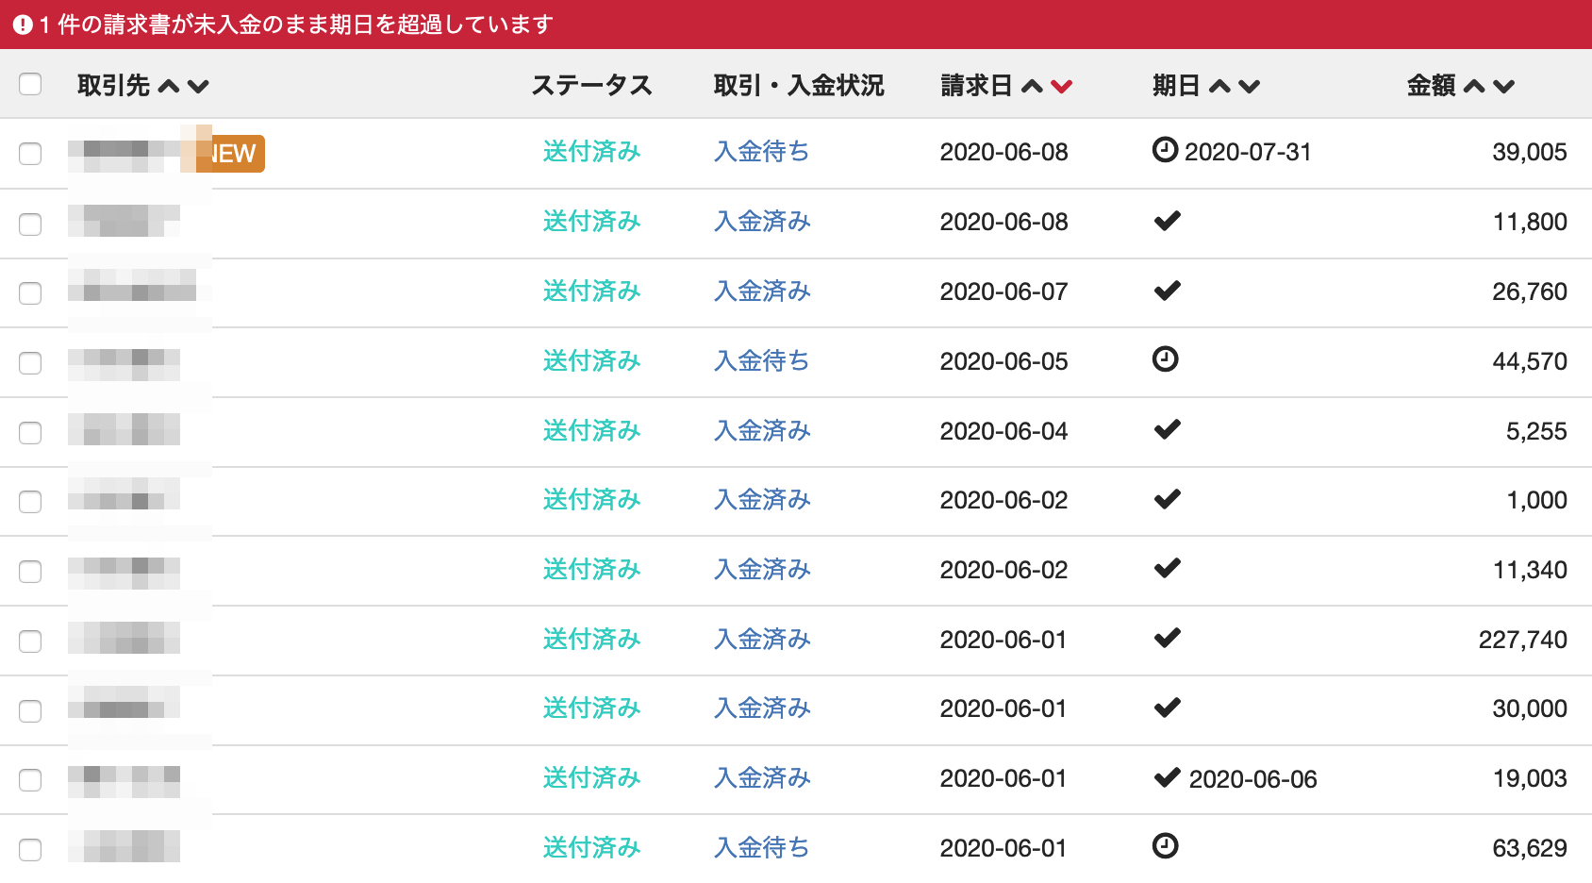Toggle the select-all checkbox in the header

tap(30, 84)
